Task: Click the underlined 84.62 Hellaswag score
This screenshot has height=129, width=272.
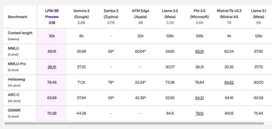Action: click(229, 82)
